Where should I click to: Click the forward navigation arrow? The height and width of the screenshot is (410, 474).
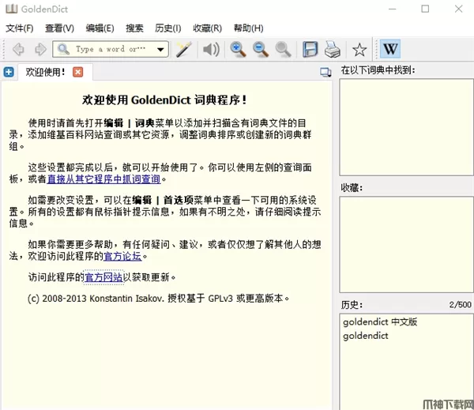(x=38, y=50)
